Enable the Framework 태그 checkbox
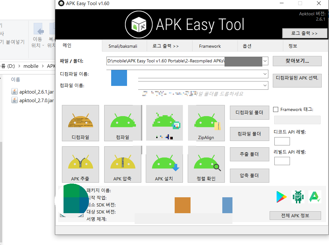The image size is (329, 245). pos(276,109)
